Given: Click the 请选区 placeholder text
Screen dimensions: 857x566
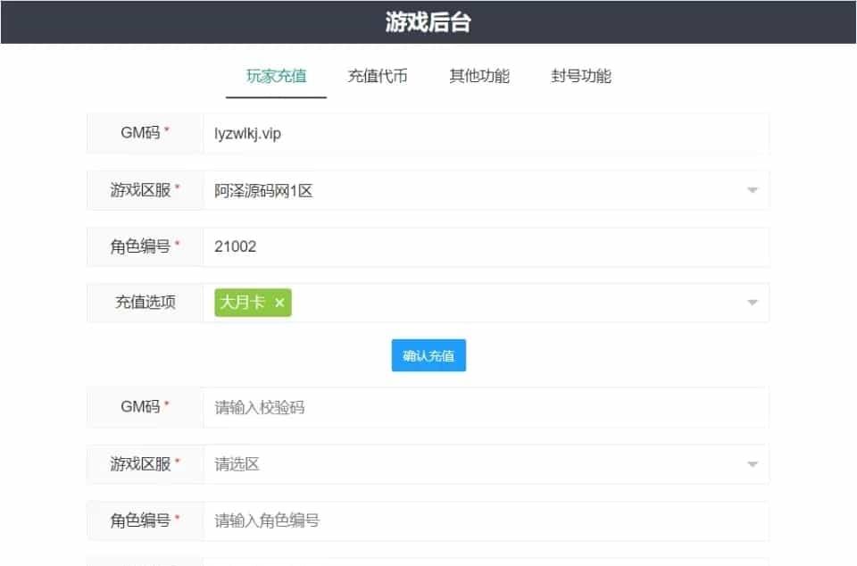Looking at the screenshot, I should 237,464.
